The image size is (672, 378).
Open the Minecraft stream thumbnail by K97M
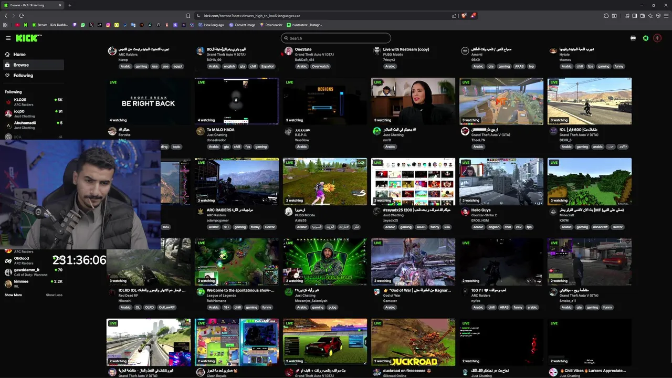[590, 182]
